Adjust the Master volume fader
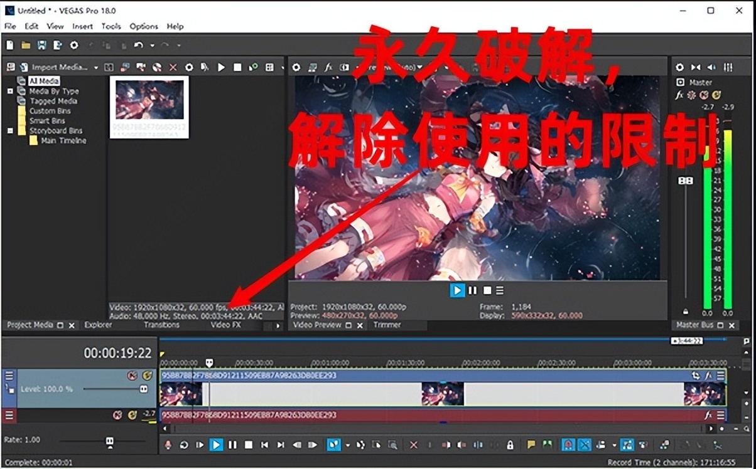This screenshot has height=469, width=756. 686,181
